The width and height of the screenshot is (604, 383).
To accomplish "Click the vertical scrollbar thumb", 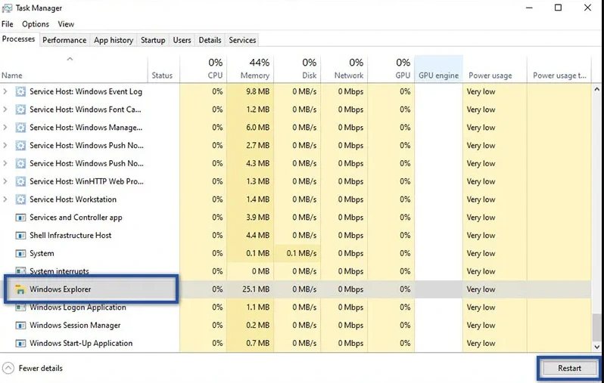I will 597,327.
